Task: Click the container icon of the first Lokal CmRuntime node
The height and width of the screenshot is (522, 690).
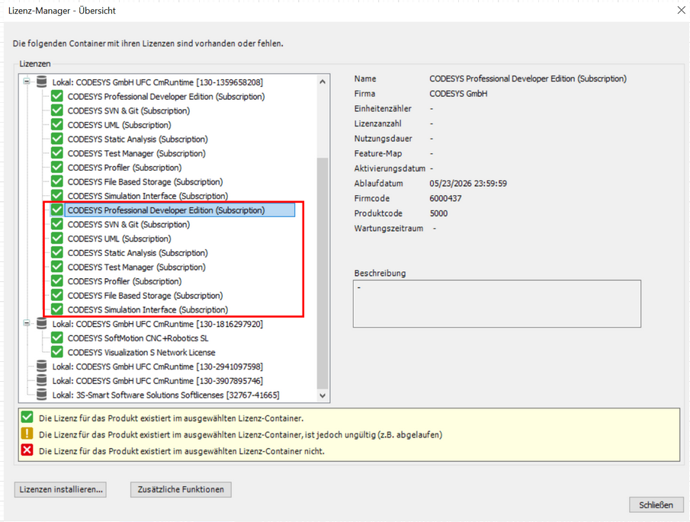Action: point(40,80)
